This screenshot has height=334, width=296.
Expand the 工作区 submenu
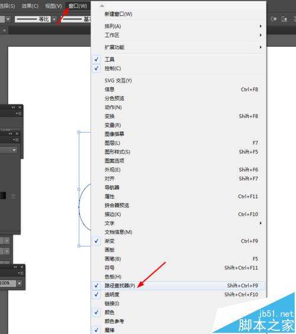coord(179,35)
